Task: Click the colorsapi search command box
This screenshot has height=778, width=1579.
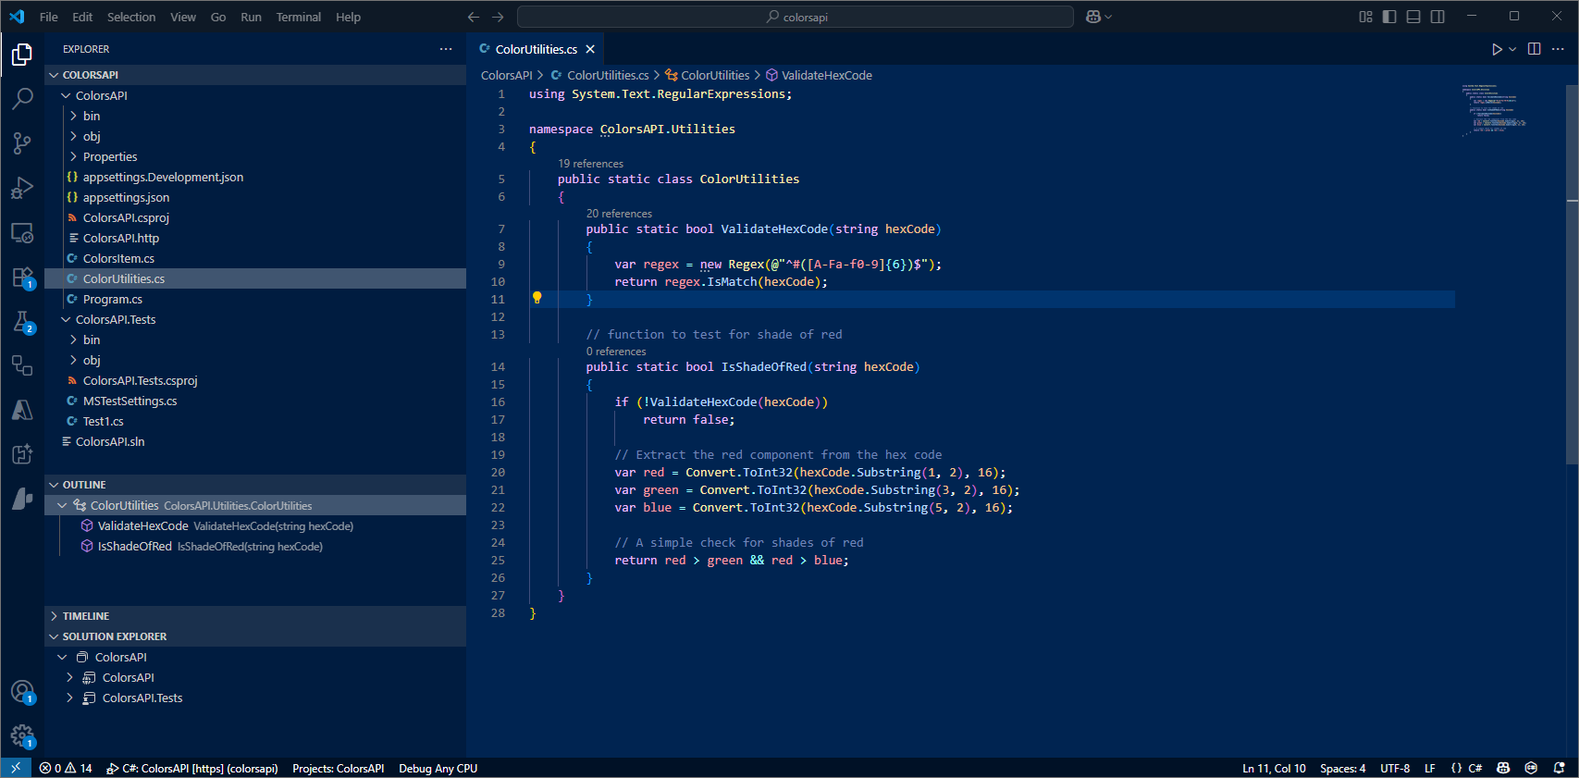Action: click(796, 17)
